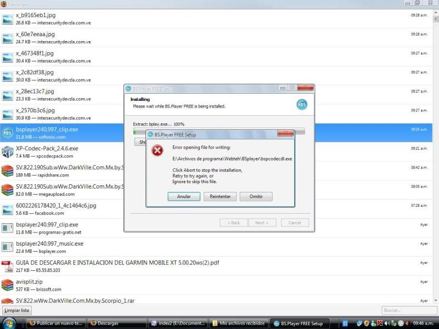Click the image icon of x_467348f1.jpg
Image resolution: width=439 pixels, height=329 pixels.
click(x=7, y=58)
